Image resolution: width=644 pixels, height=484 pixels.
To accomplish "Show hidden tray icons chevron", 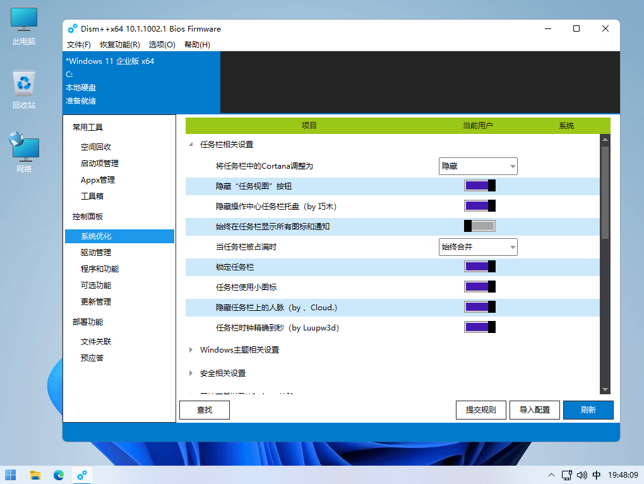I will click(551, 475).
